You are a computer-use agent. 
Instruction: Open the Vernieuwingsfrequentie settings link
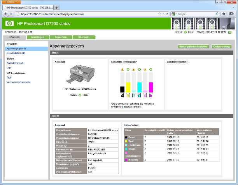(x=19, y=82)
